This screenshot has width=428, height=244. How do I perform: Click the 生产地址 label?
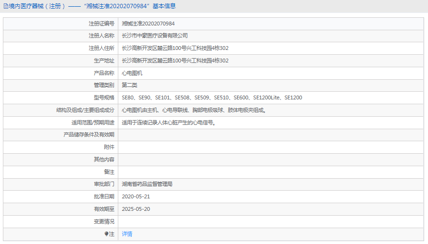coord(104,61)
